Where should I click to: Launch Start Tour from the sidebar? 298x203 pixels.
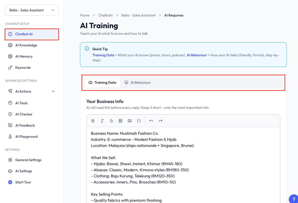pos(32,182)
